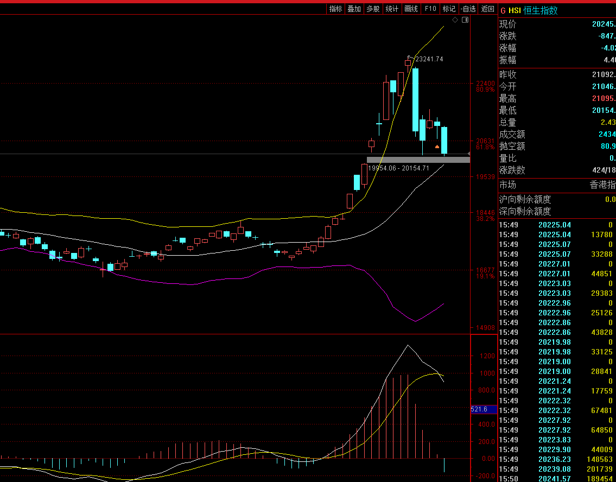
Task: Open the 统计 statistics tool
Action: tap(392, 9)
